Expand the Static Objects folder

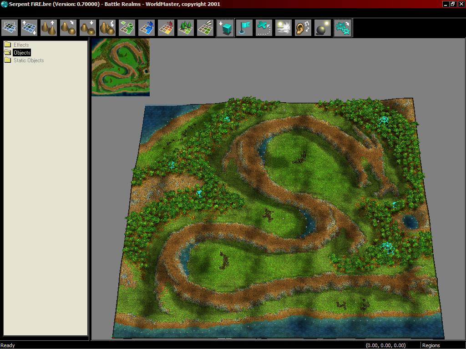[x=28, y=60]
